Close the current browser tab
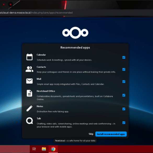This screenshot has height=153, width=153. [x=4, y=4]
